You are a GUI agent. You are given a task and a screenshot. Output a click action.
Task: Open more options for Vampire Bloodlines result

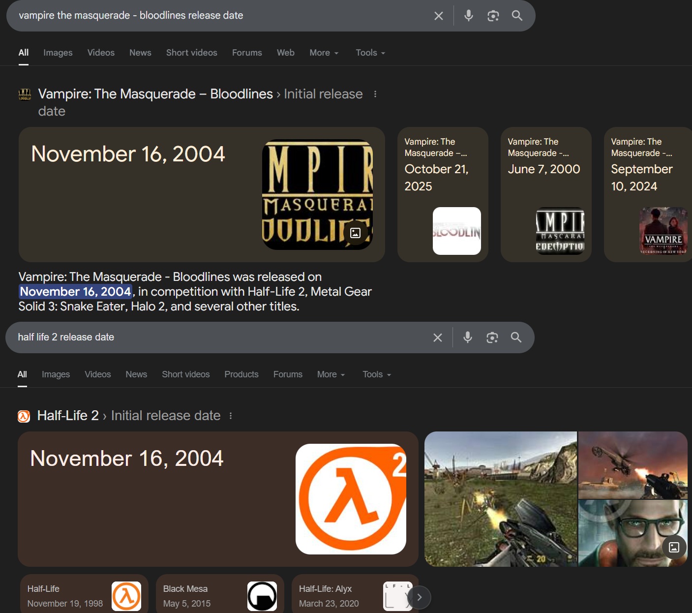pyautogui.click(x=375, y=94)
